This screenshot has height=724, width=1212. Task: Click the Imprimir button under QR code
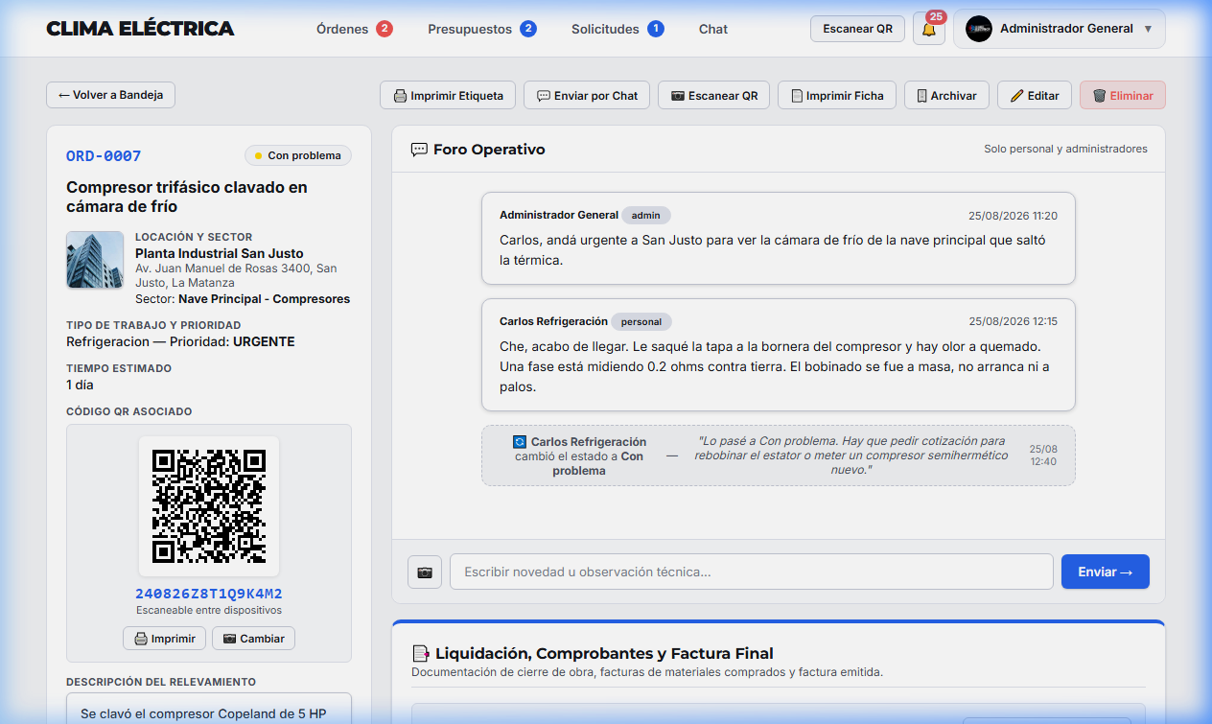point(164,639)
